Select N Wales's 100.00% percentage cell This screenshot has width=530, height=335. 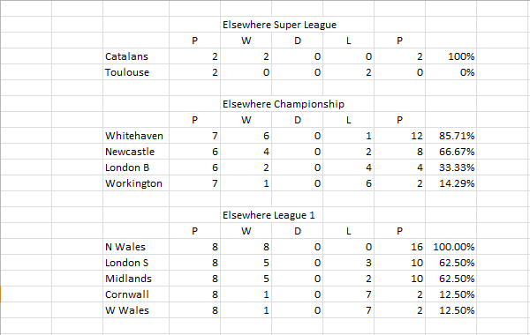coord(450,247)
